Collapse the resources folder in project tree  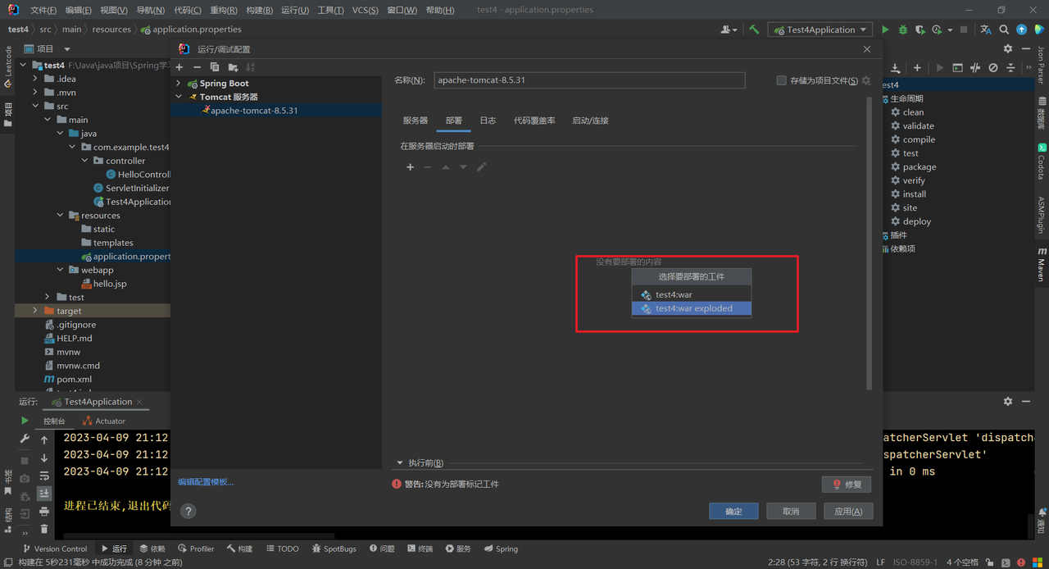[x=61, y=216]
